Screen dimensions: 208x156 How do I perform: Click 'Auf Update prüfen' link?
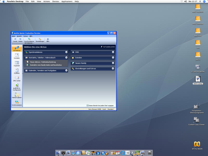point(109,47)
